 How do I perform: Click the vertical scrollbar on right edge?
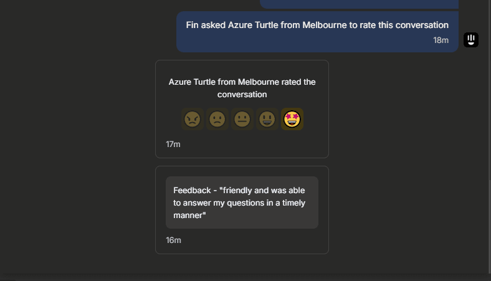click(489, 226)
